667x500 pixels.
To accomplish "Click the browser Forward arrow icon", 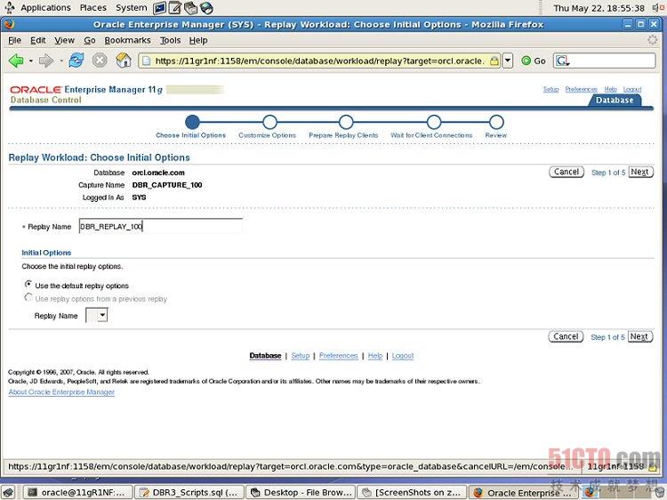I will (45, 60).
